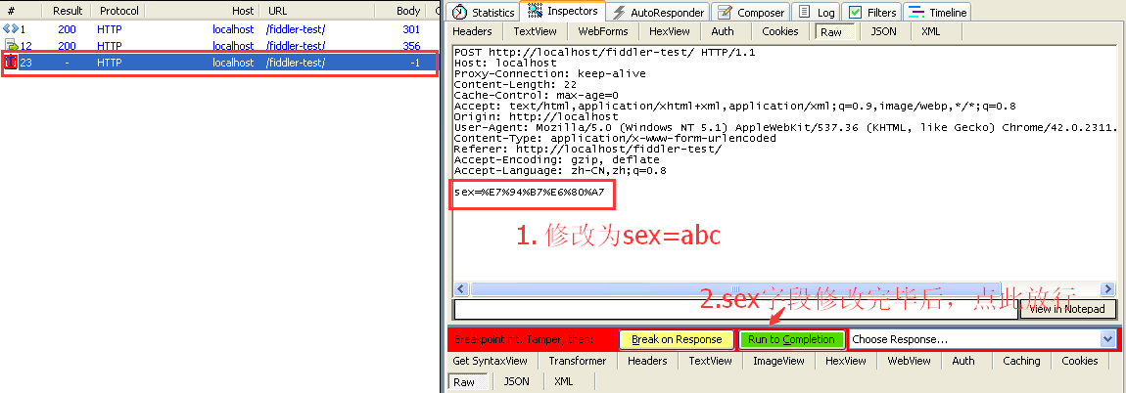This screenshot has width=1126, height=393.
Task: Click the Log tab document icon
Action: tap(804, 12)
